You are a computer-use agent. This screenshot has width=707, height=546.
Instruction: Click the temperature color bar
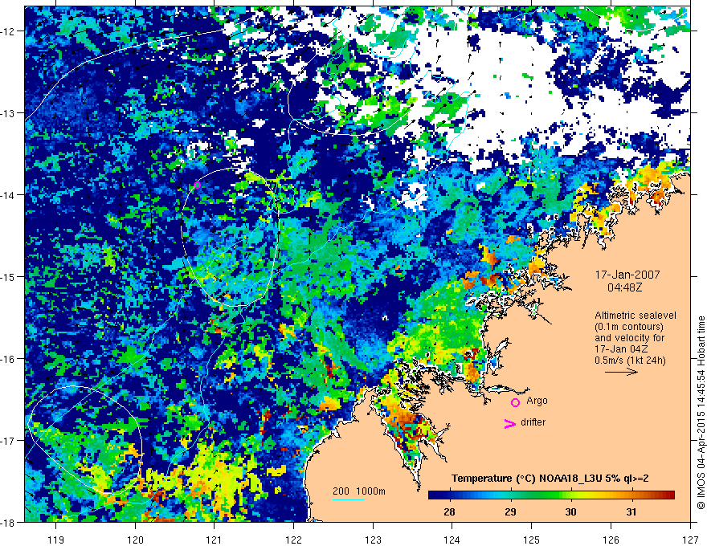551,495
